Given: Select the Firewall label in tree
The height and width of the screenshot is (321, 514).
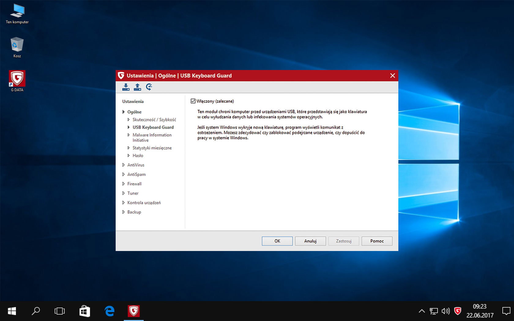Looking at the screenshot, I should tap(134, 184).
